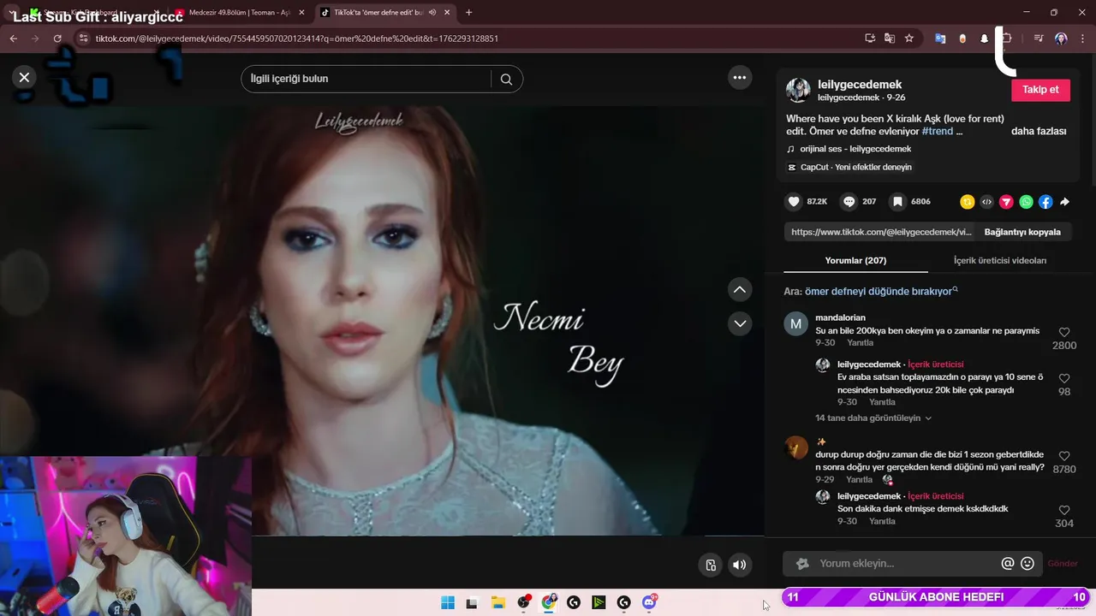This screenshot has width=1096, height=616.
Task: Click the TikTok video URL text
Action: pyautogui.click(x=880, y=232)
